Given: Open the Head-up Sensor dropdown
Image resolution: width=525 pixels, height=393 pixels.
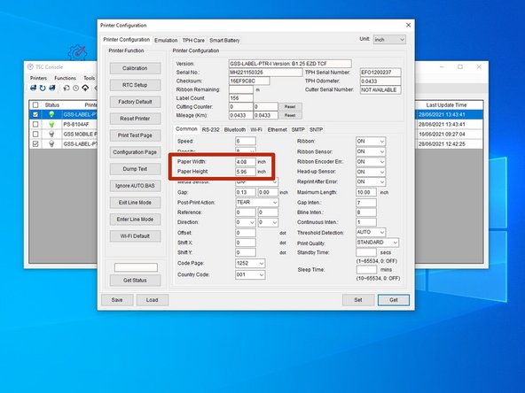Looking at the screenshot, I should (x=371, y=172).
